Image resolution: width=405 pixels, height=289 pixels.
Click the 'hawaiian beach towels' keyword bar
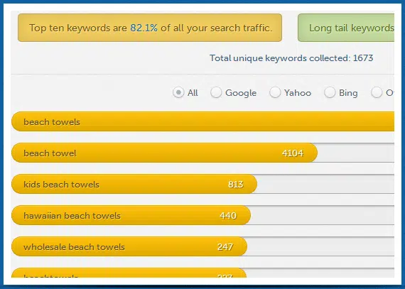point(131,215)
